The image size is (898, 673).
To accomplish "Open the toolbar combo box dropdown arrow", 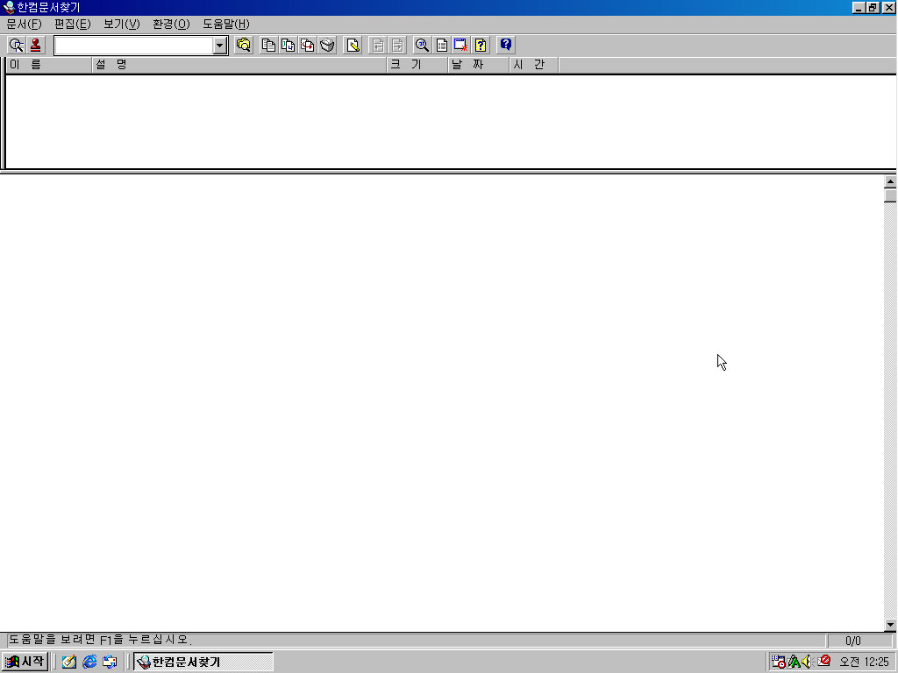I will tap(220, 46).
